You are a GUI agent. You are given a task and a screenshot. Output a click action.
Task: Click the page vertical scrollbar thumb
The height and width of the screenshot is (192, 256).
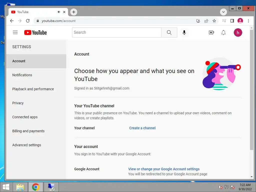pos(251,90)
